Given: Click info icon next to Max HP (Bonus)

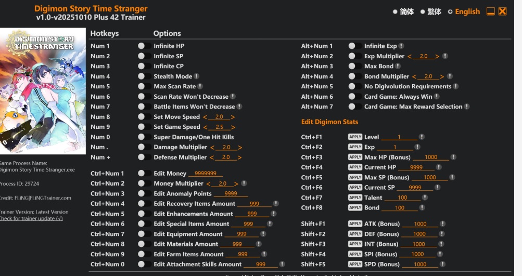Looking at the screenshot, I should [453, 157].
